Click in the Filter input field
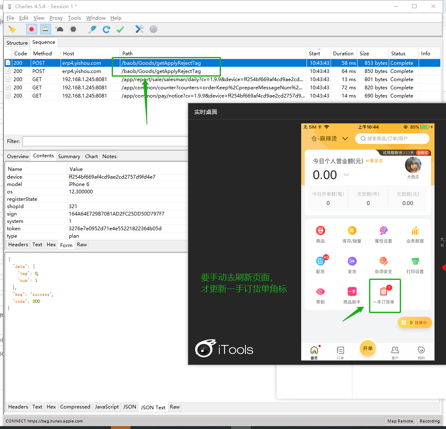Screen dimensions: 446x429 pos(105,141)
